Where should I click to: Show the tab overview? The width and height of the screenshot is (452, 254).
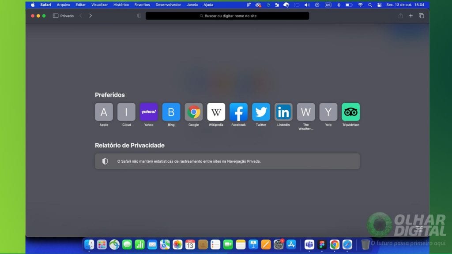click(x=422, y=16)
